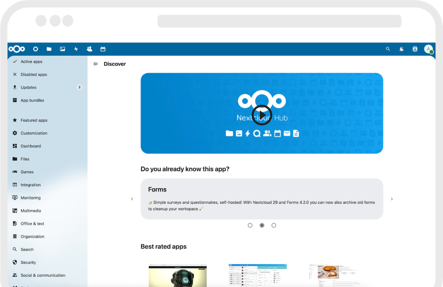
Task: Click the Updates count badge
Action: coord(79,87)
